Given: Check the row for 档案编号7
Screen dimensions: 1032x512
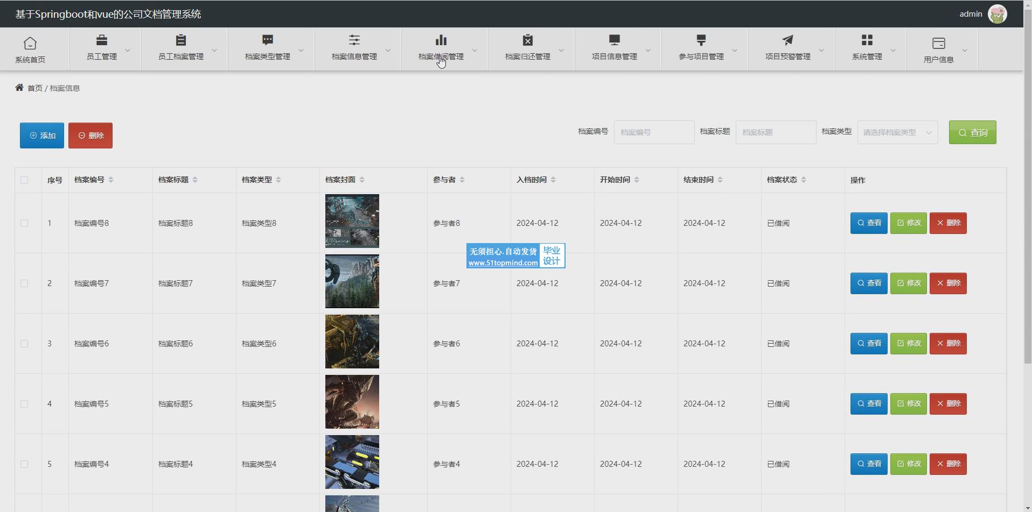Looking at the screenshot, I should point(24,283).
